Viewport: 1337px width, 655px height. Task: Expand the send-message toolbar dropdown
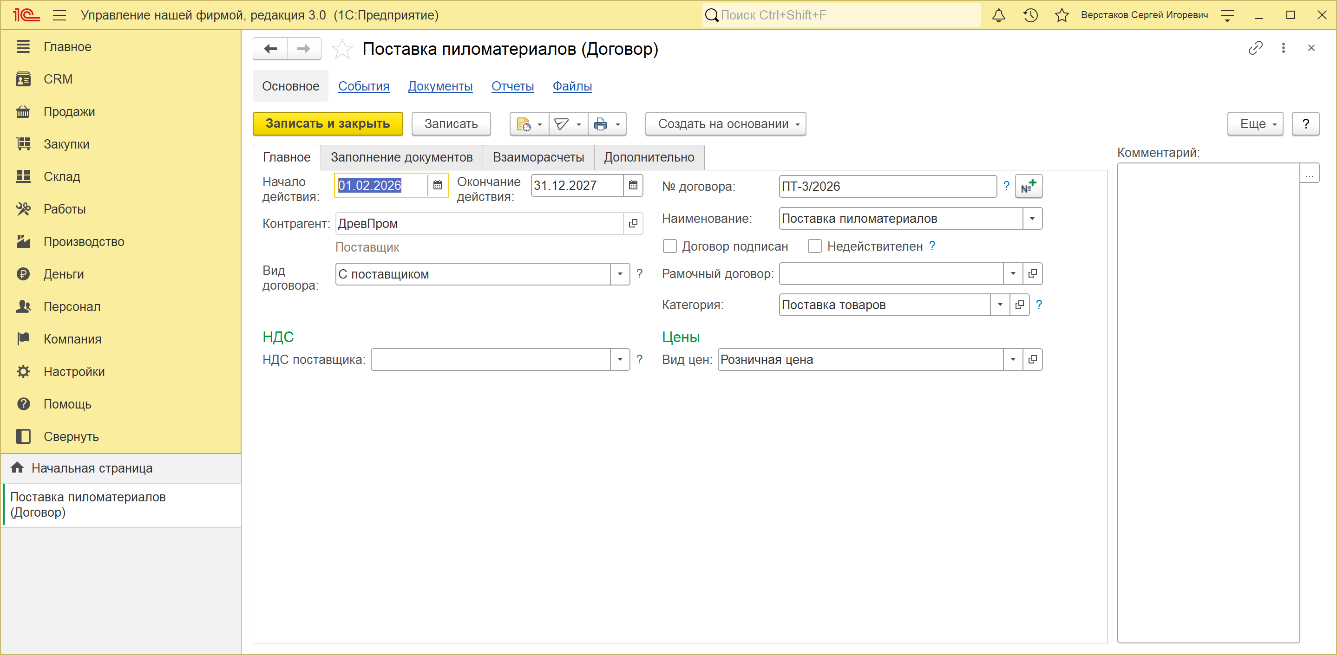[568, 124]
